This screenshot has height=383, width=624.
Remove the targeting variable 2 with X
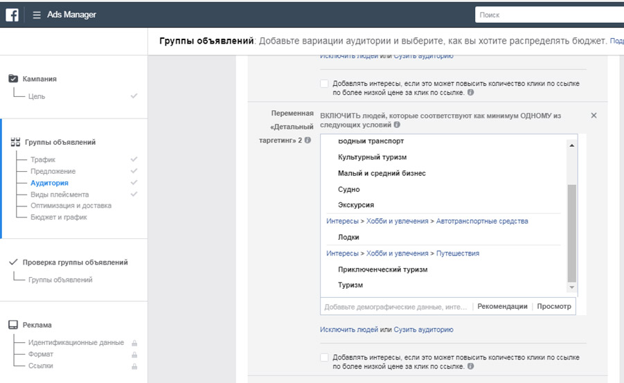pos(594,116)
